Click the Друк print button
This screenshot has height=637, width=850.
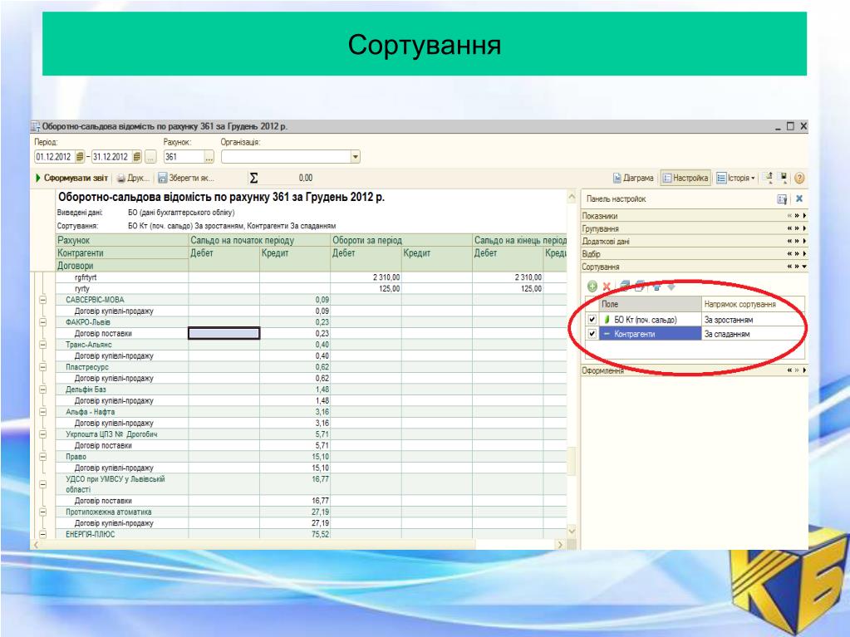click(133, 178)
